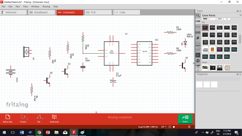Select the SparkFun flame parts bin
Image resolution: width=242 pixels, height=136 pixels.
pos(198,38)
